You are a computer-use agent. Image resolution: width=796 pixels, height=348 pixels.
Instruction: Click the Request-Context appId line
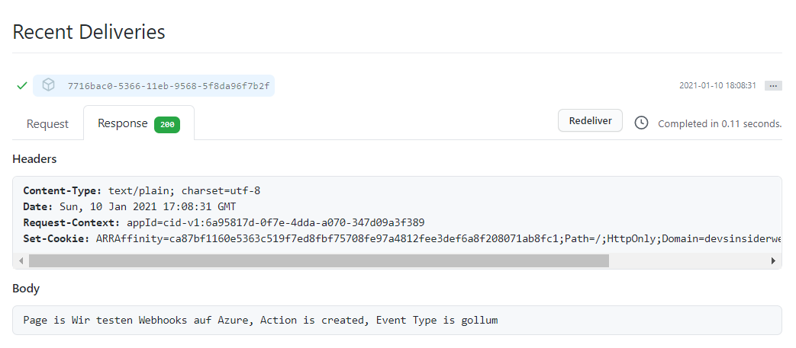(x=224, y=222)
